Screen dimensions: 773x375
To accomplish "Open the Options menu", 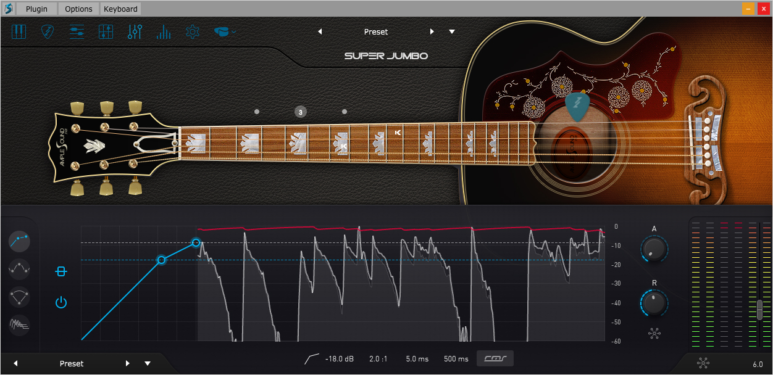I will 78,9.
